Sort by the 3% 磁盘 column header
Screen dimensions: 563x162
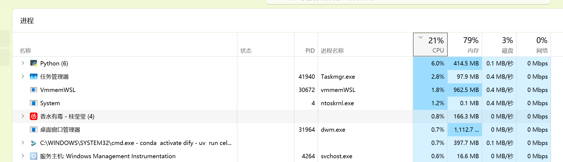coord(499,45)
